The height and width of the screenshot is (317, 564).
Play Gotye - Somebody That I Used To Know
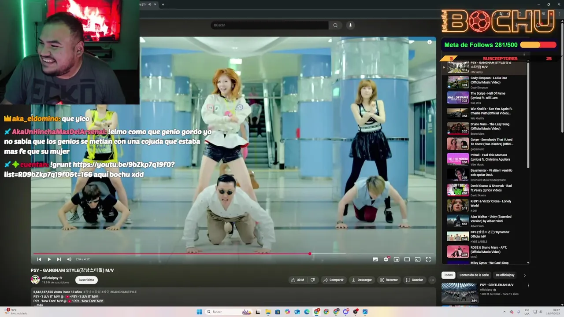[x=484, y=144]
